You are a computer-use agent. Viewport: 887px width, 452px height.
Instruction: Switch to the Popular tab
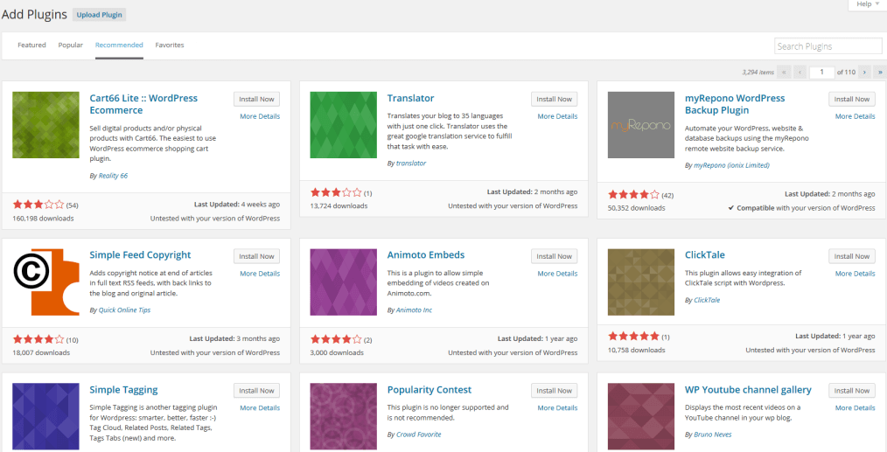(x=71, y=45)
